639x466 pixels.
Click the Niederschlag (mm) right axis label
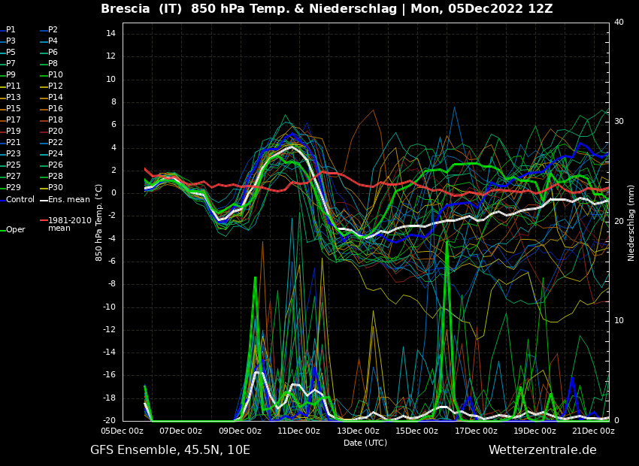(x=631, y=222)
